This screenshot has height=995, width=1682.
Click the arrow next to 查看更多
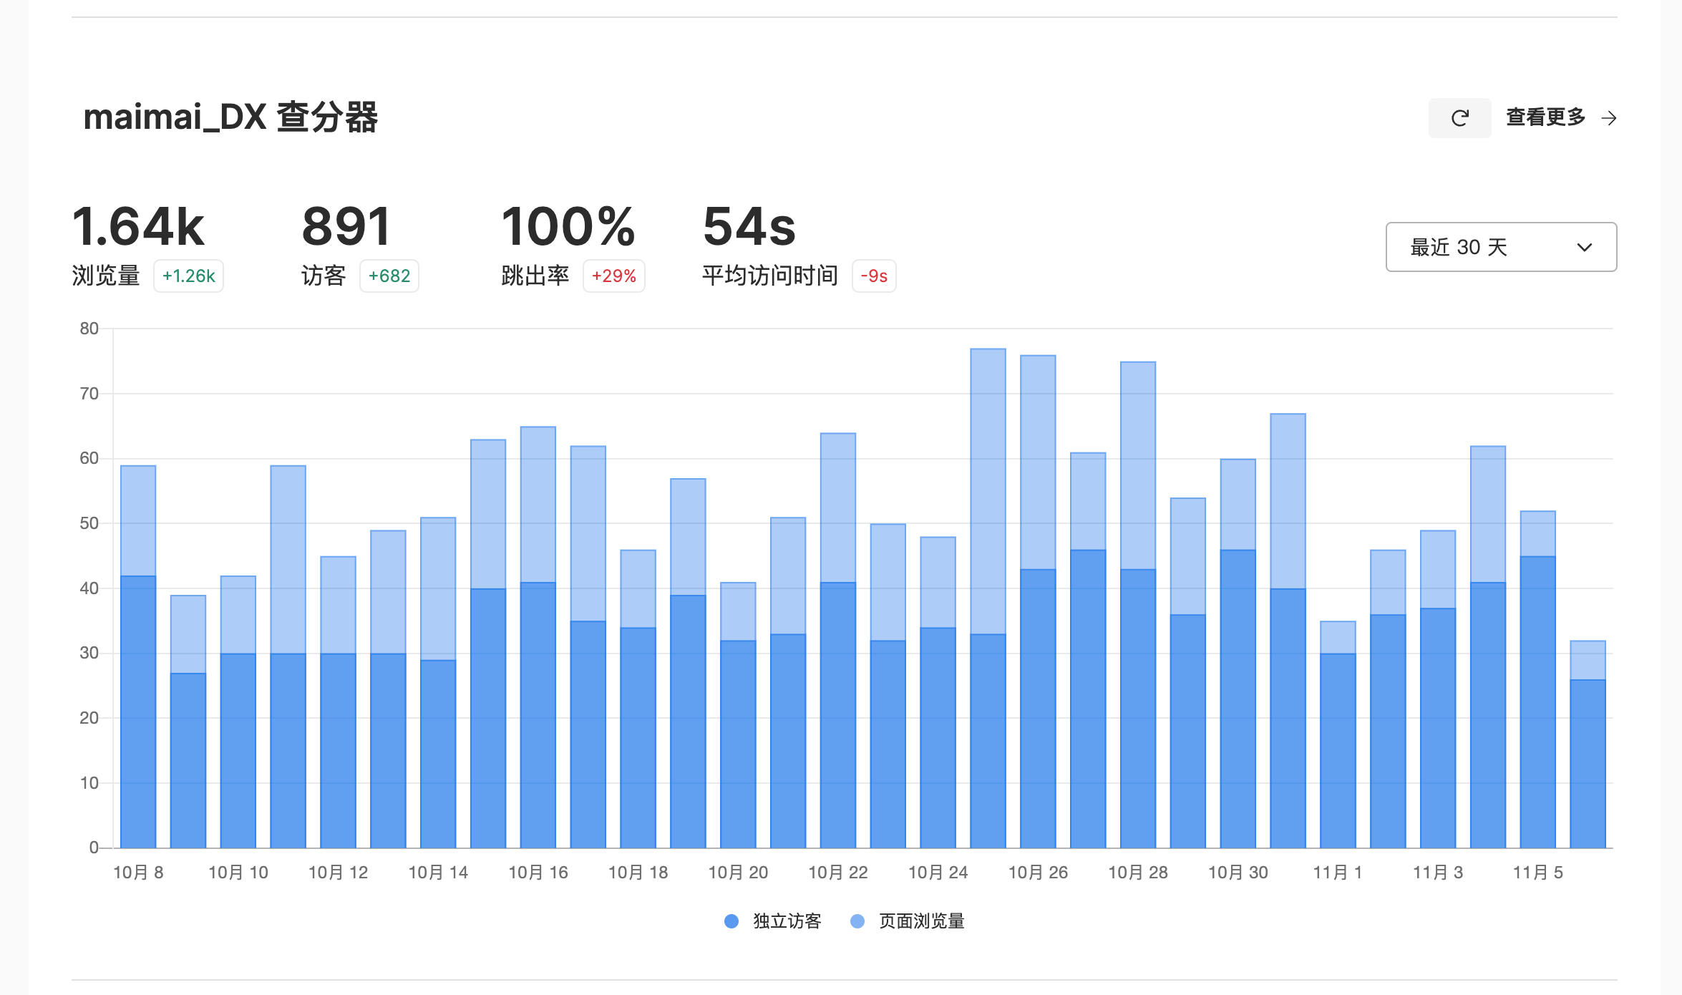click(x=1609, y=118)
